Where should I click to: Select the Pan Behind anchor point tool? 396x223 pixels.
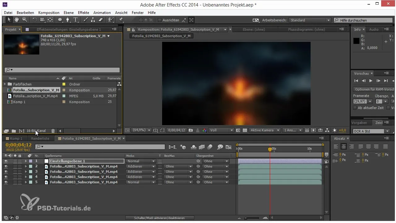point(50,20)
